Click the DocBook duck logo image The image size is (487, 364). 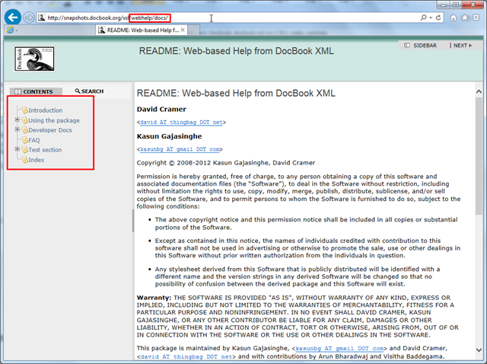point(34,59)
